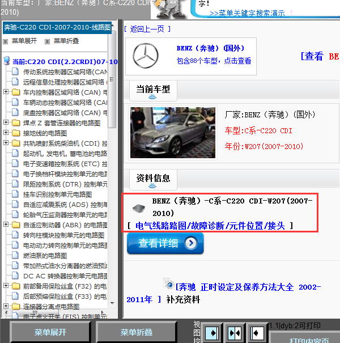The width and height of the screenshot is (340, 343).
Task: Click the document icon before 燃油泵的电路图
Action: coord(15,255)
